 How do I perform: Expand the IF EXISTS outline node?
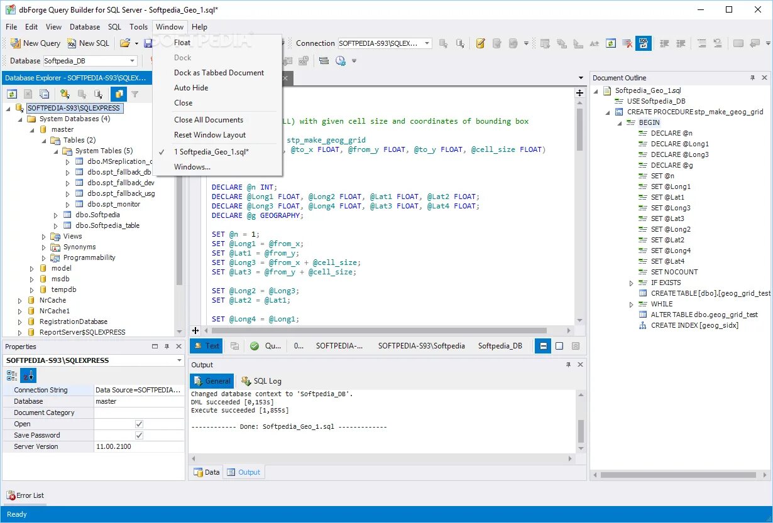click(x=632, y=283)
